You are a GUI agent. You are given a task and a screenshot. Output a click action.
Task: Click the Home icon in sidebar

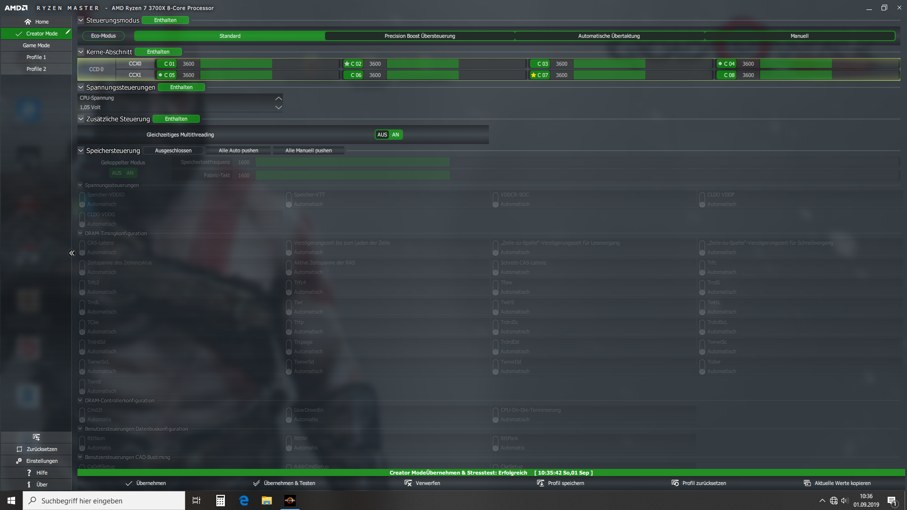[28, 22]
